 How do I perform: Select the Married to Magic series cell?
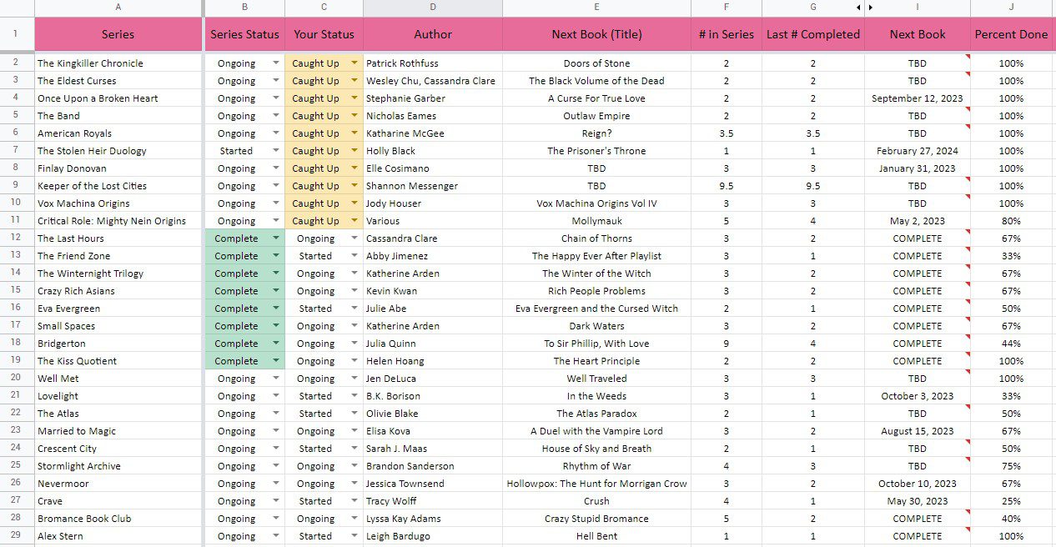tap(118, 431)
